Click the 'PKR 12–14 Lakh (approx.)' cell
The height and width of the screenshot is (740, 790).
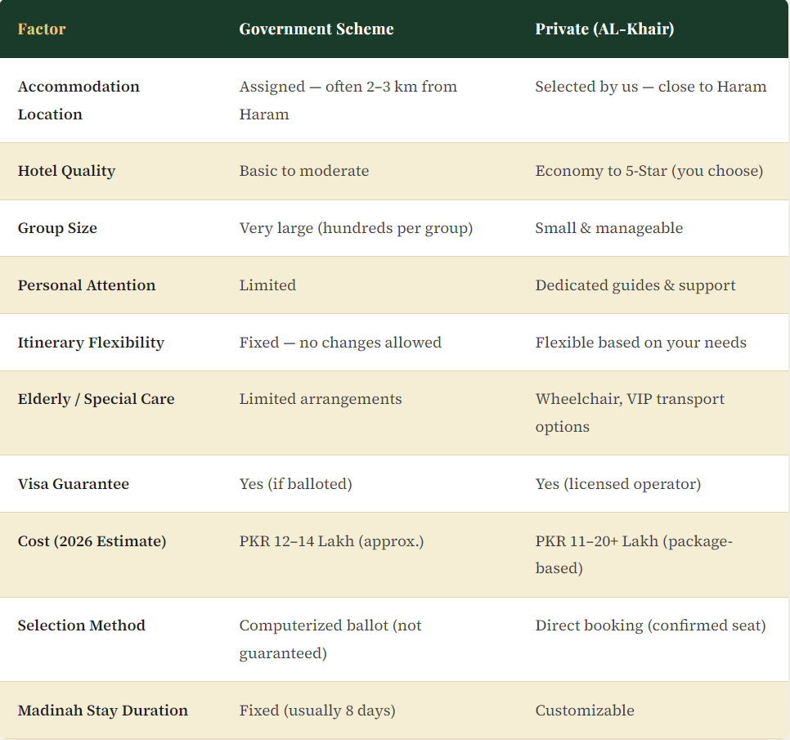[x=331, y=541]
